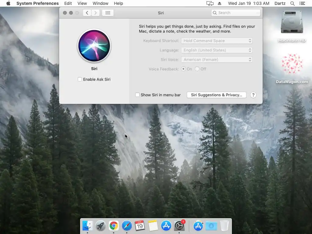Click the preferences Search field
The height and width of the screenshot is (234, 312).
[236, 13]
